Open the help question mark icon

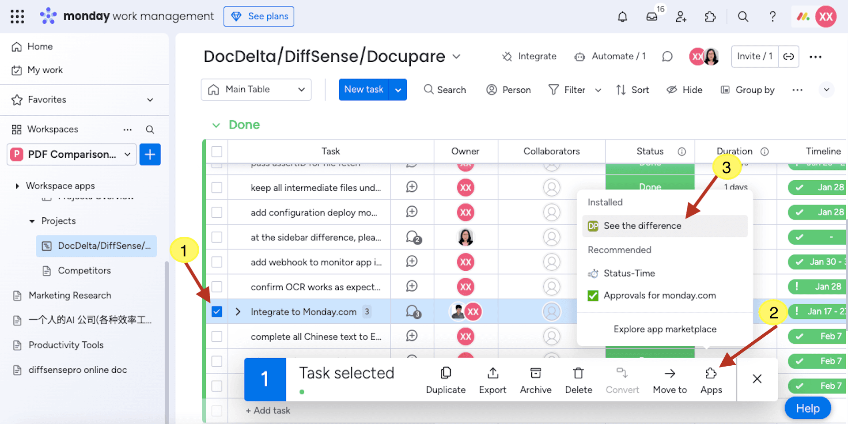click(772, 17)
